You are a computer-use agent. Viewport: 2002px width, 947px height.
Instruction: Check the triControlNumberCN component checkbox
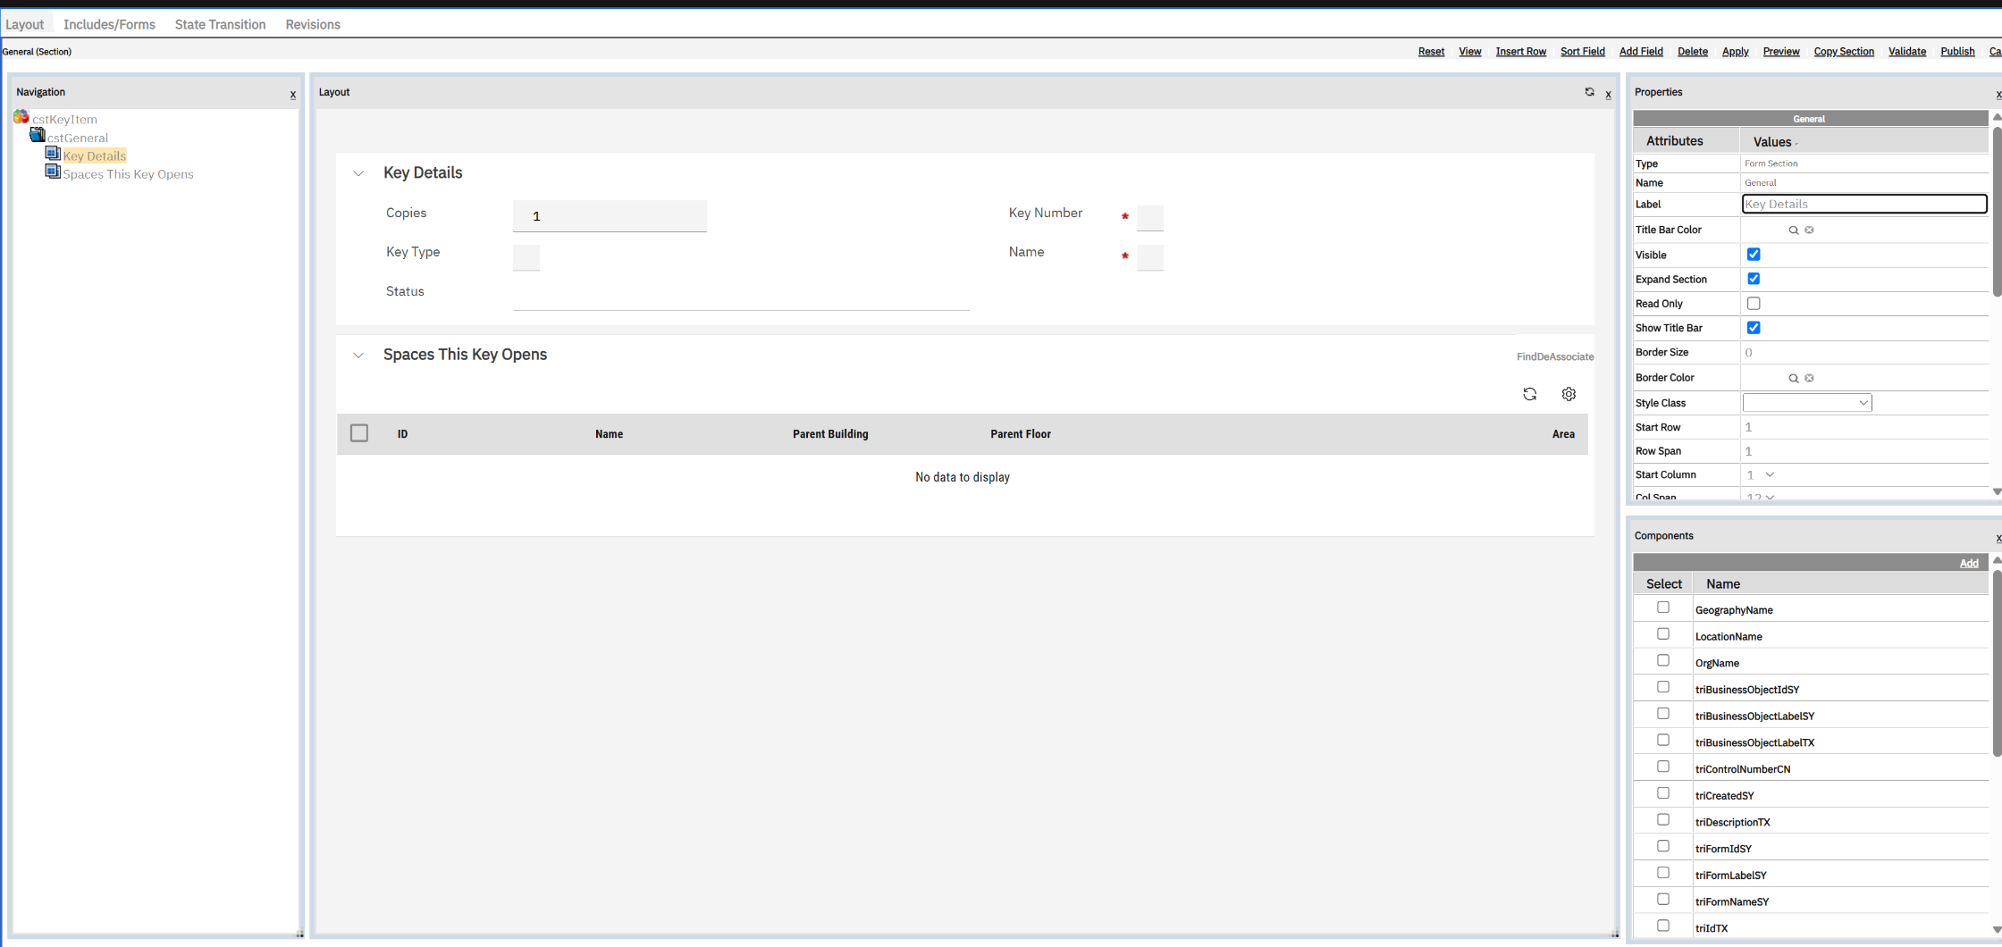(1663, 767)
